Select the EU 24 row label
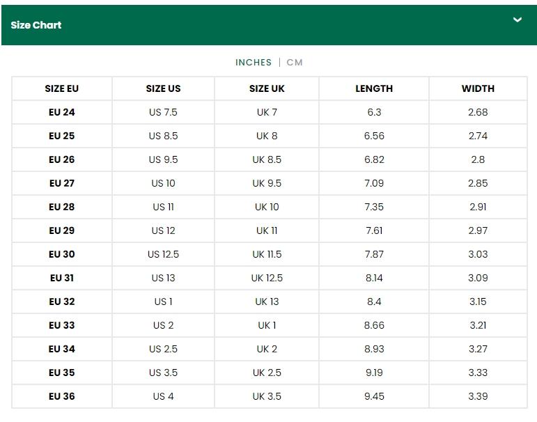 62,112
